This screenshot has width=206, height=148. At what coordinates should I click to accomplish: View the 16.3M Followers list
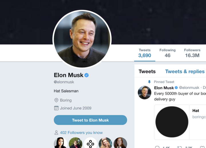pyautogui.click(x=192, y=53)
